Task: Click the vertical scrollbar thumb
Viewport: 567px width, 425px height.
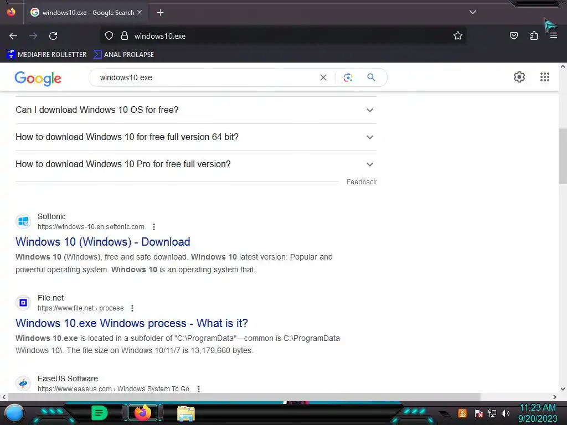Action: (x=563, y=156)
